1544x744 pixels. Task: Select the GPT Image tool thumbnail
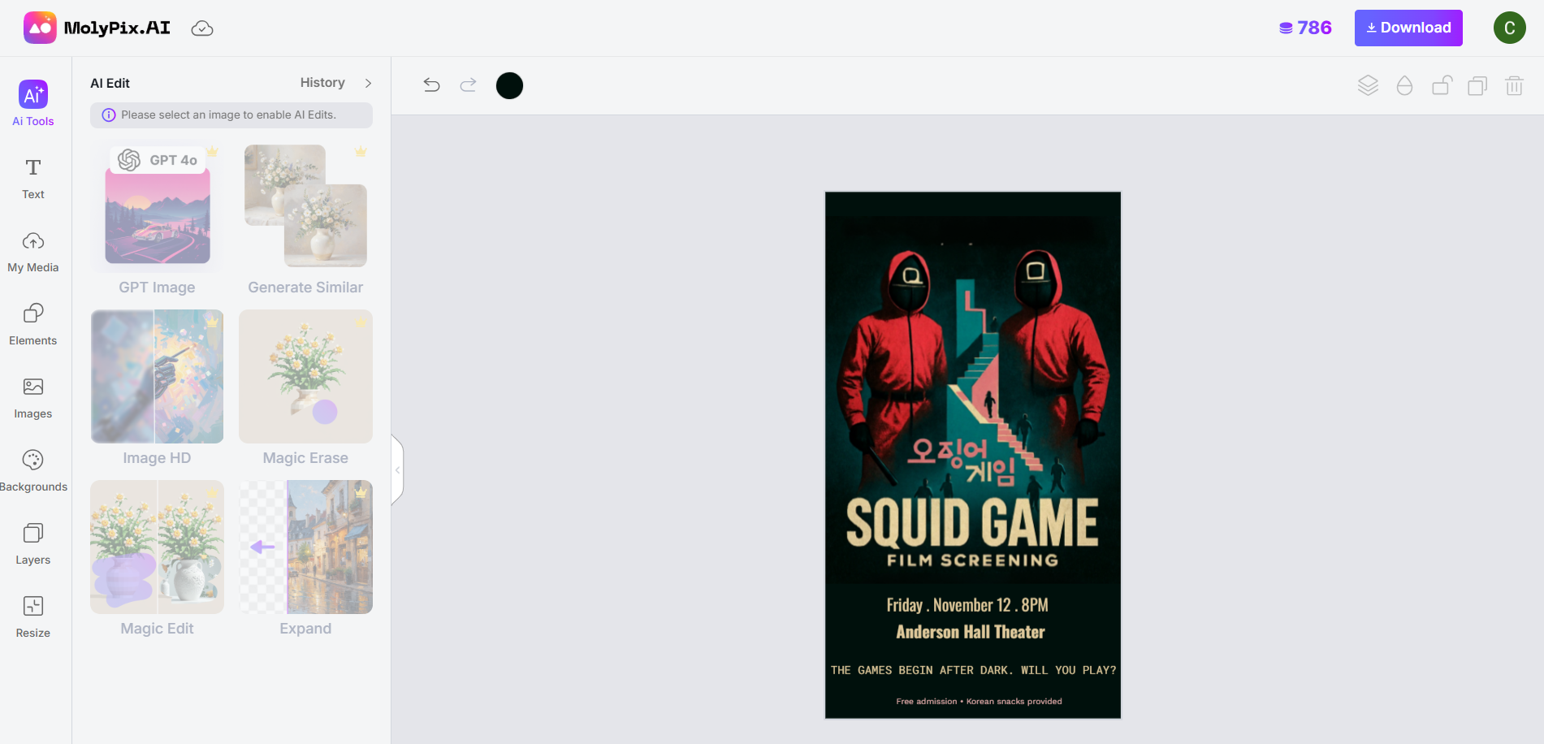click(158, 205)
